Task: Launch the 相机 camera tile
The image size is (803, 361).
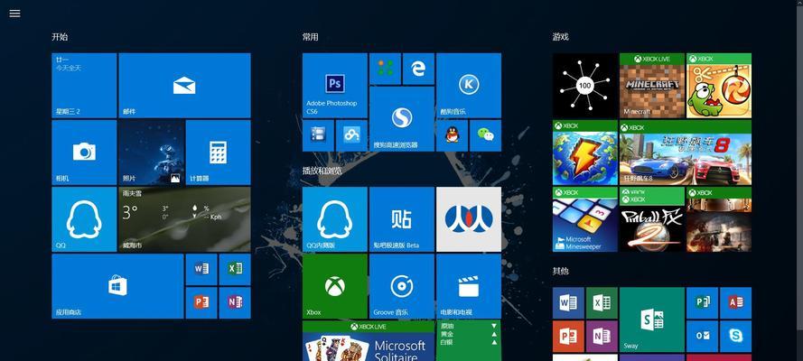Action: click(84, 153)
